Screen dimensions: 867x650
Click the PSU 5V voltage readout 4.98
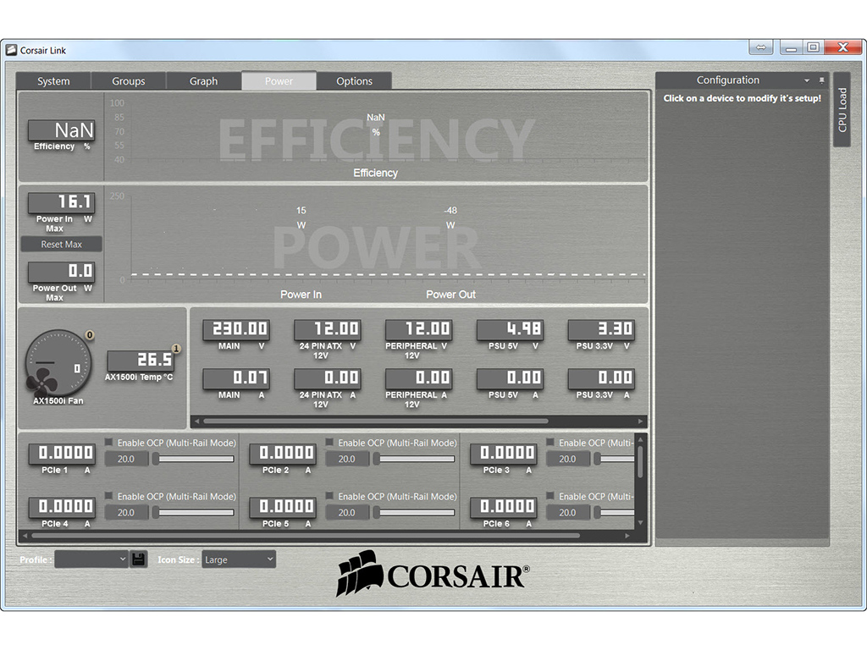tap(510, 329)
